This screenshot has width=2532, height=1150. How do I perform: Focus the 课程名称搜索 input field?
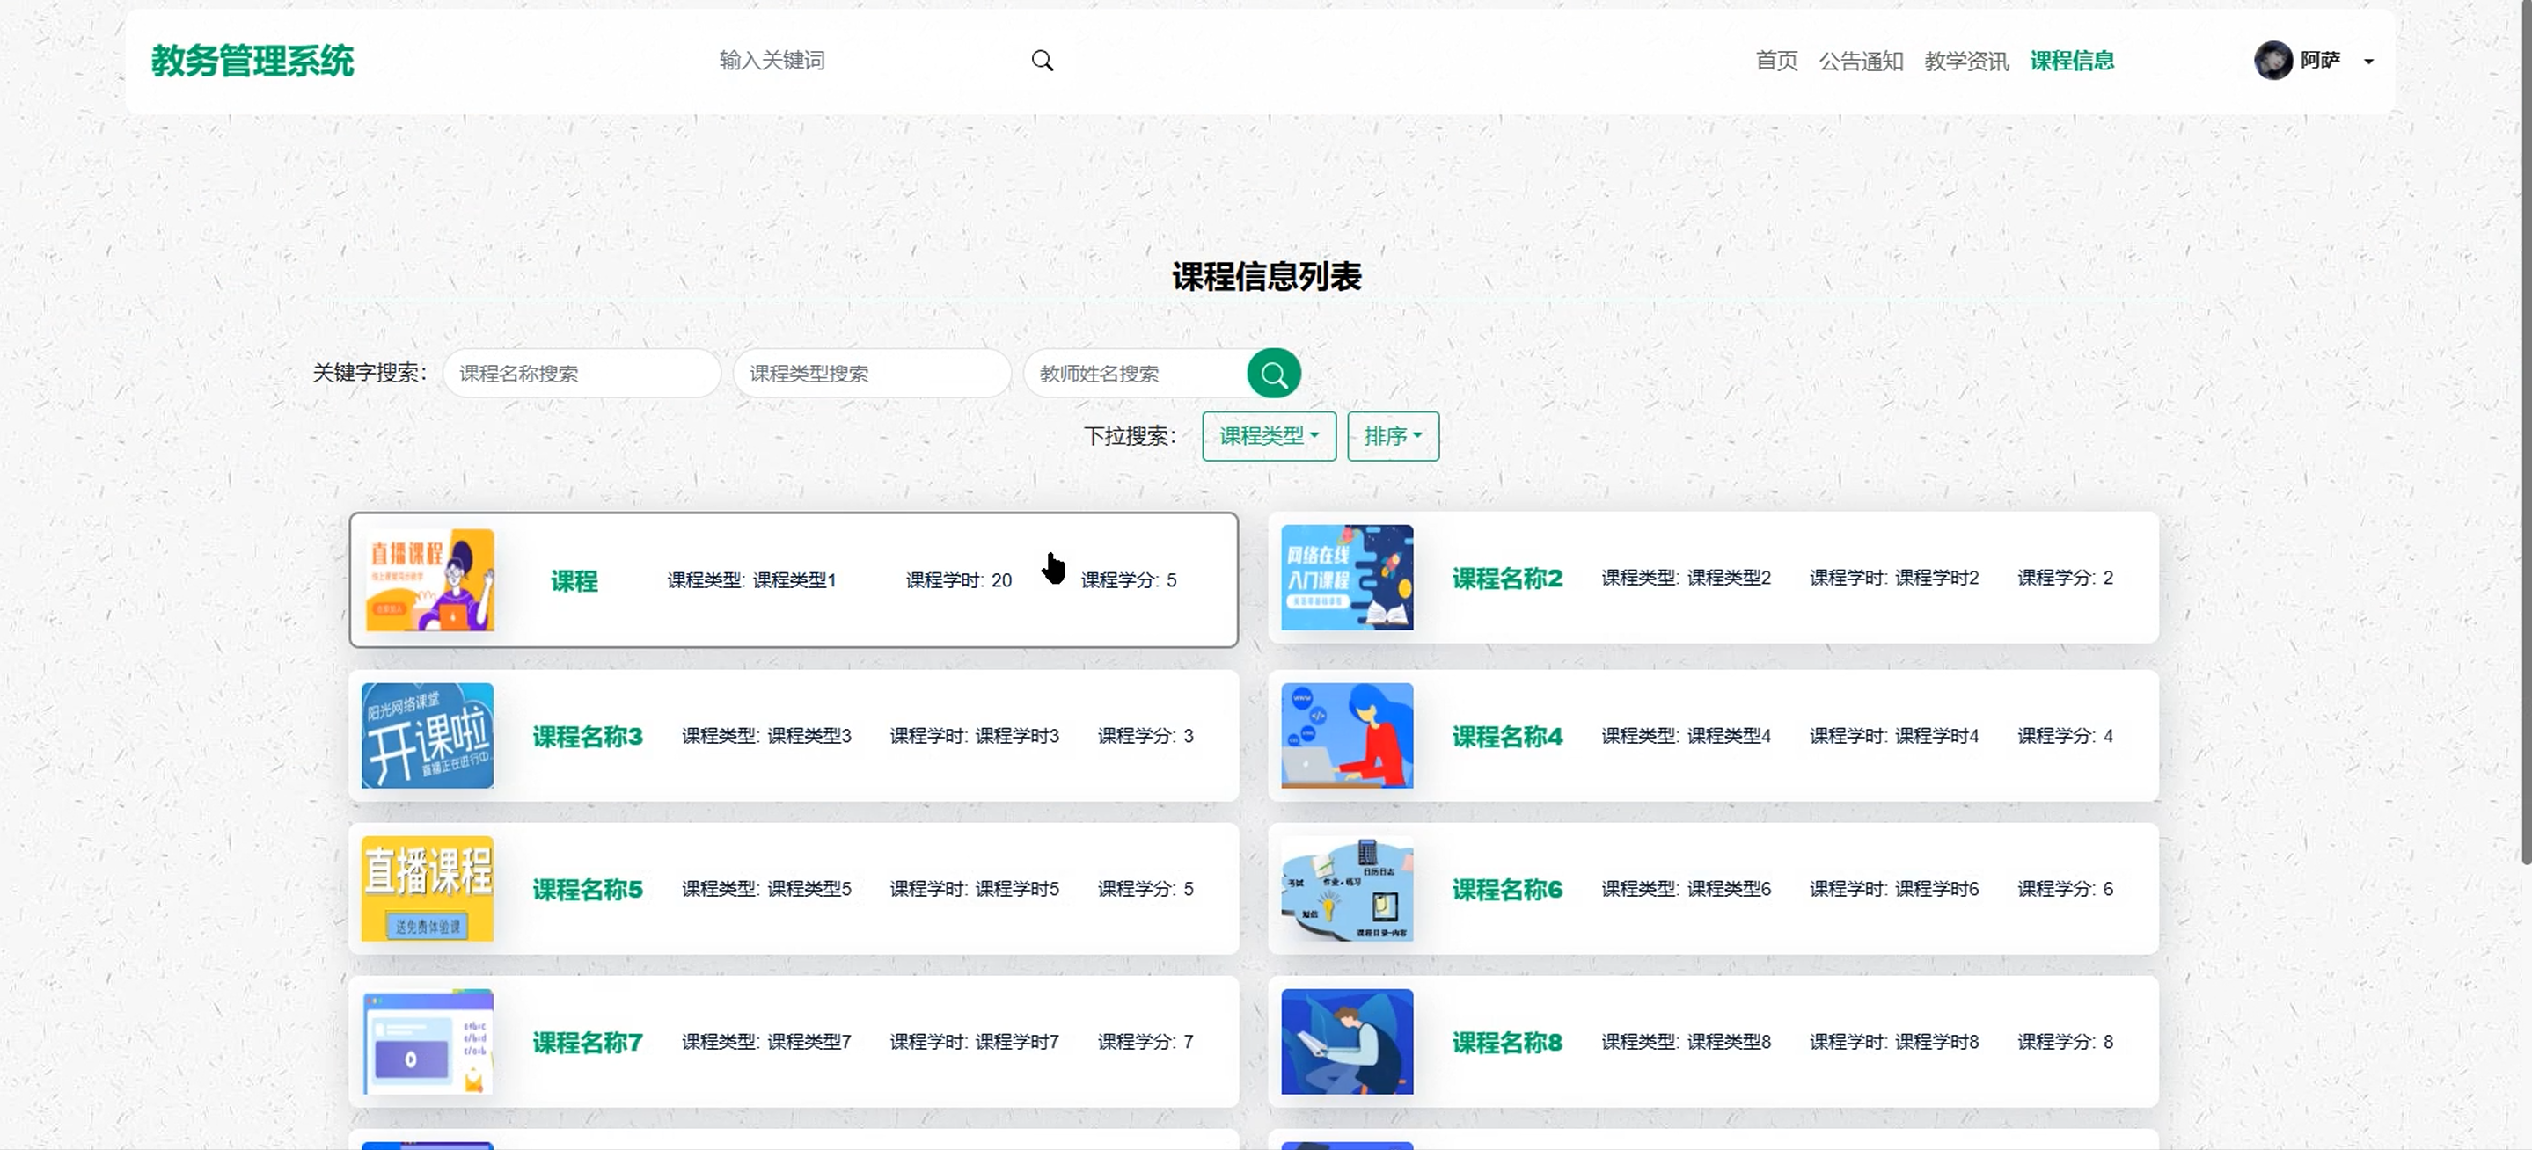tap(581, 373)
